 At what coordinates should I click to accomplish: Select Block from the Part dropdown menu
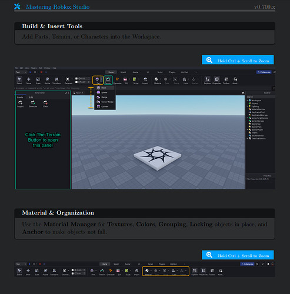pos(105,88)
